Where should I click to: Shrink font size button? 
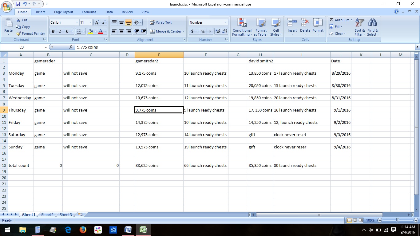point(104,22)
